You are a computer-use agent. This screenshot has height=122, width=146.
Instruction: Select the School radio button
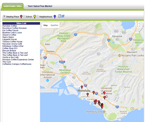[x=24, y=16]
